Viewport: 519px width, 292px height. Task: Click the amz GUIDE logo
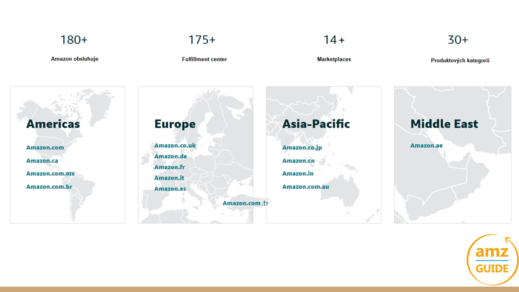tap(492, 260)
